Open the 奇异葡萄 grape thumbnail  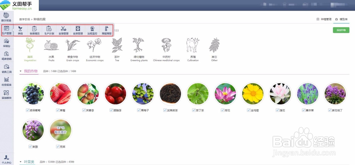pyautogui.click(x=33, y=94)
